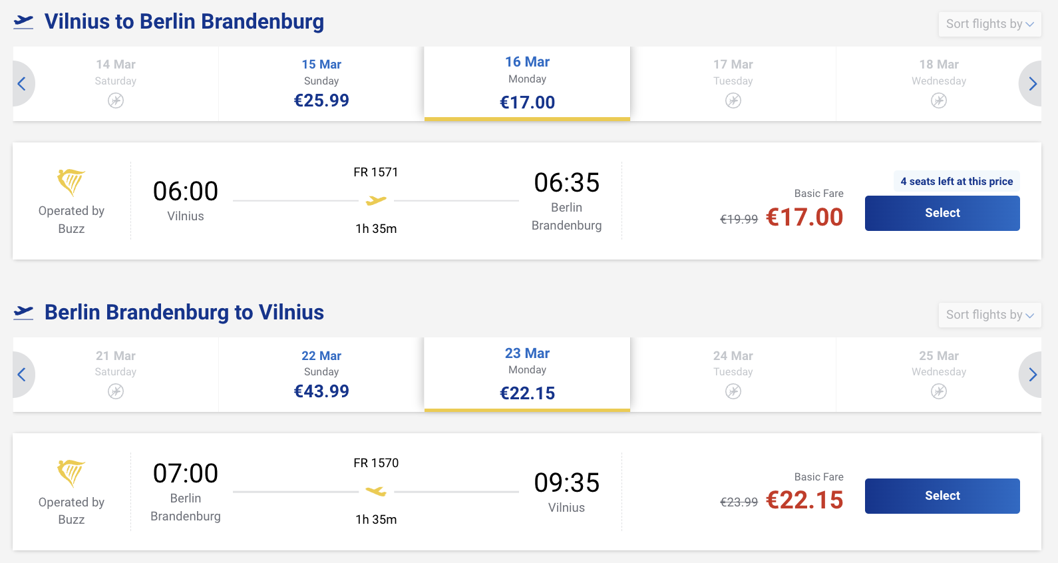Click the Ryanair harp logo on flight FR 1571

point(71,182)
